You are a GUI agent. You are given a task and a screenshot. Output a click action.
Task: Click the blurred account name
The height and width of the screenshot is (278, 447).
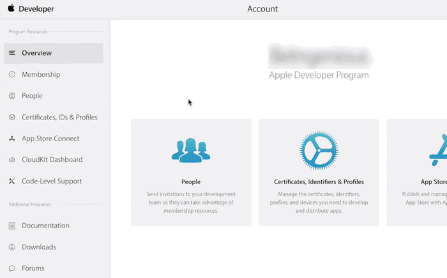coord(321,56)
